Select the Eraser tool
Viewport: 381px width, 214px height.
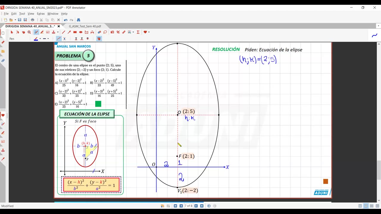click(x=99, y=32)
